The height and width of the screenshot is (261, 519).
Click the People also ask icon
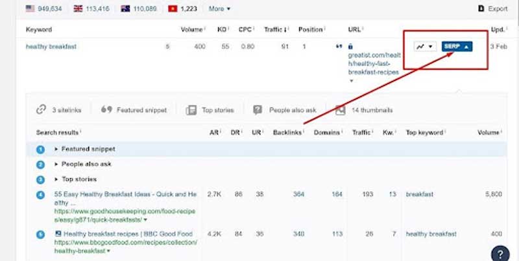point(258,110)
